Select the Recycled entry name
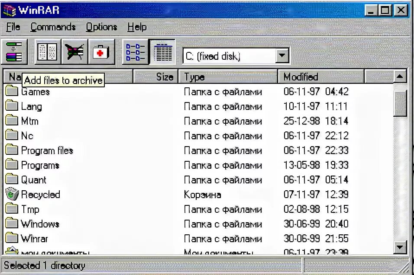 pyautogui.click(x=41, y=195)
